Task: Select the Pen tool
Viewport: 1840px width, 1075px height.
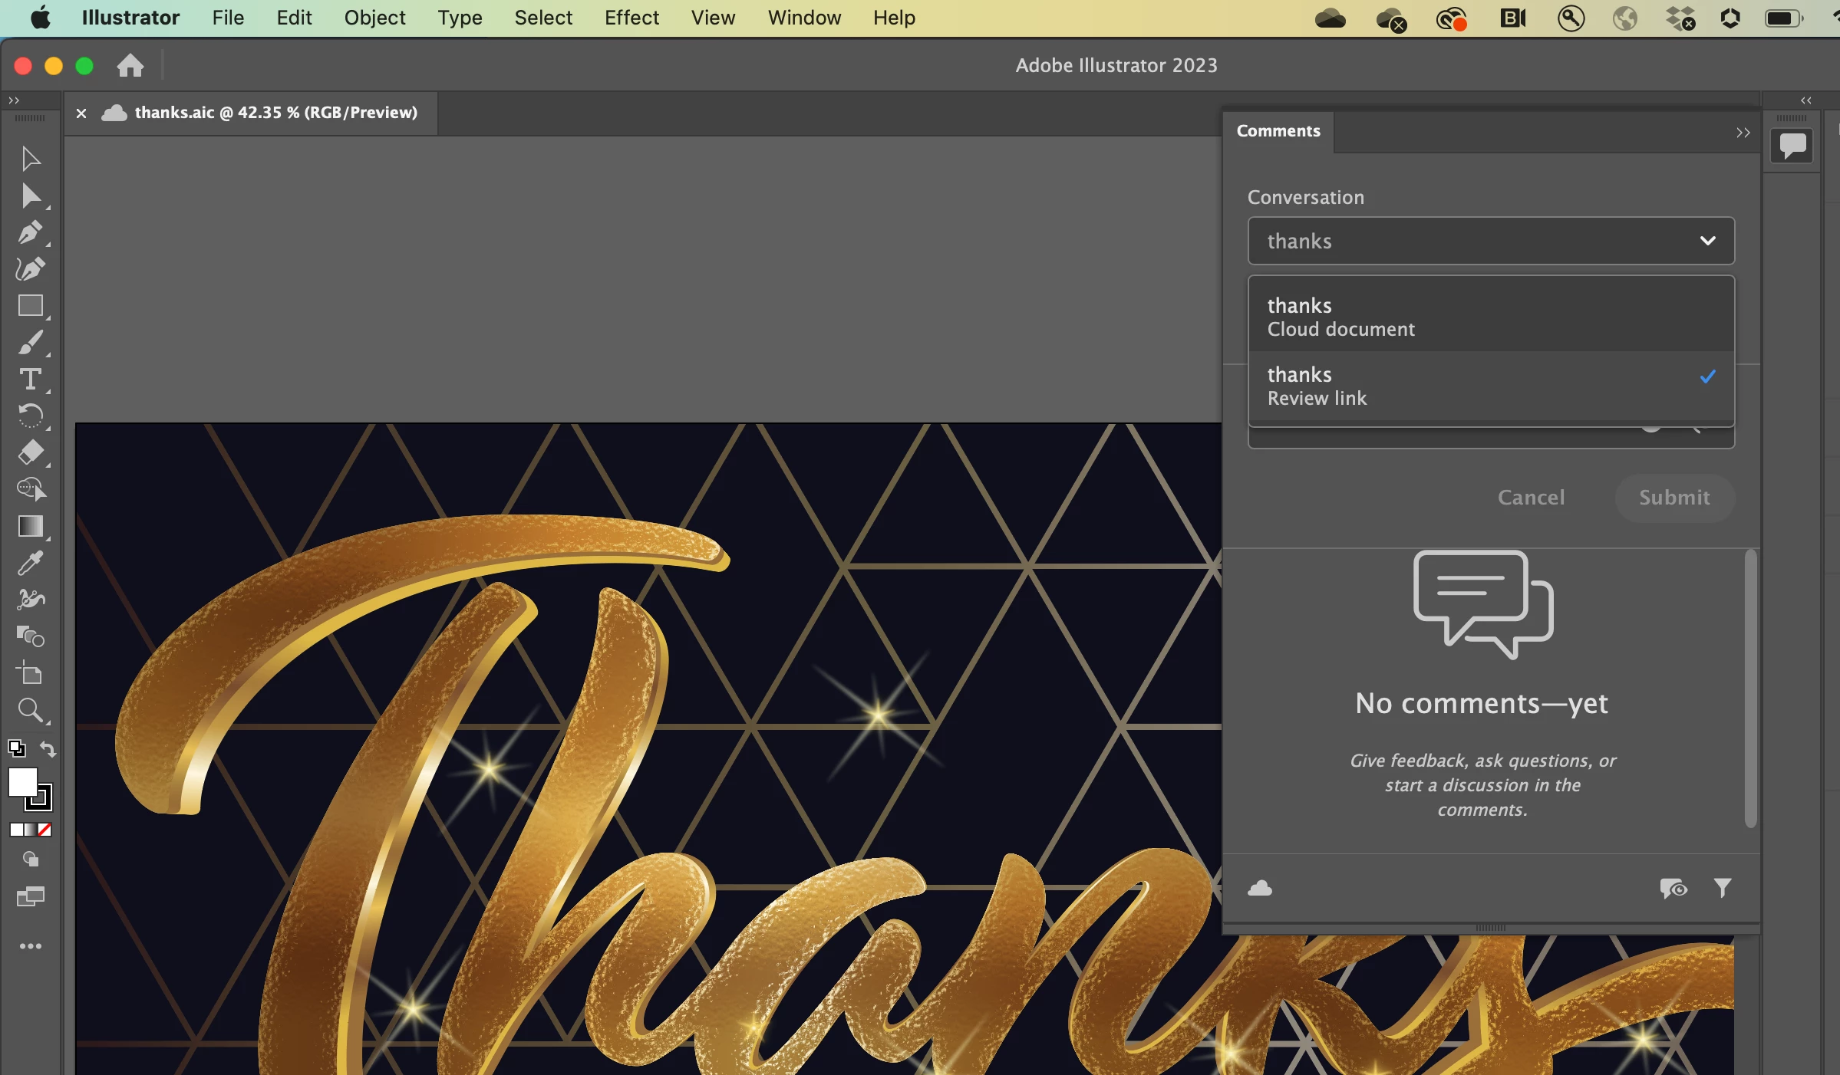Action: pos(31,232)
